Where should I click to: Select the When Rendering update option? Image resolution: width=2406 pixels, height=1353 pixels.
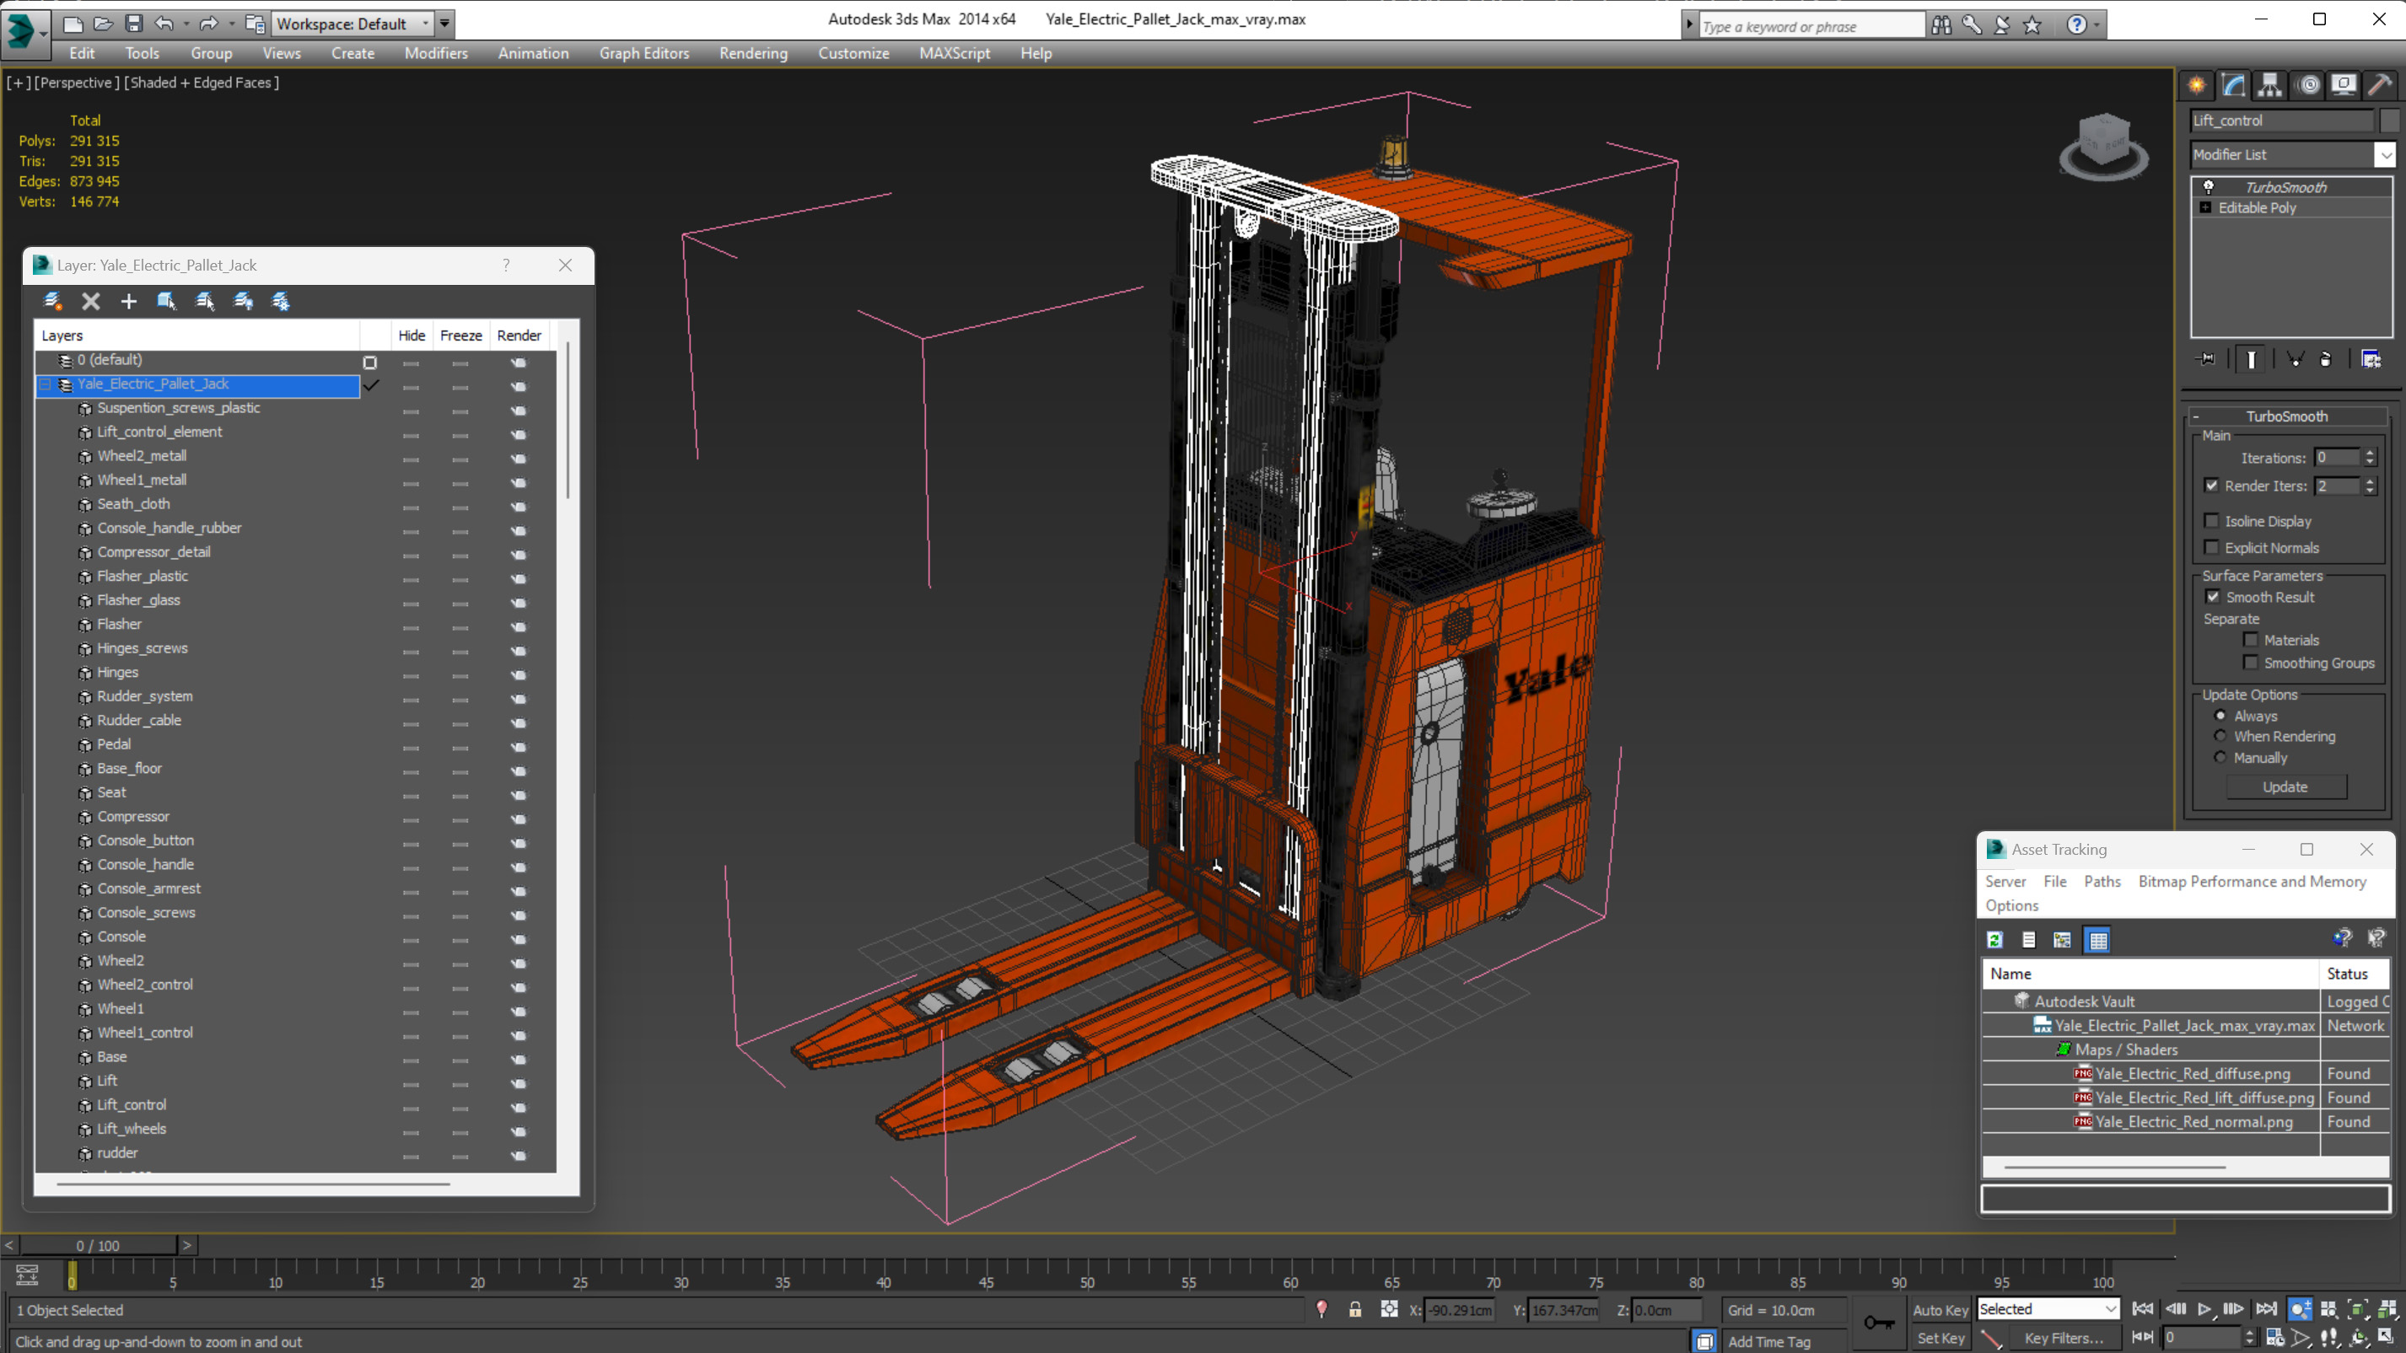2220,736
